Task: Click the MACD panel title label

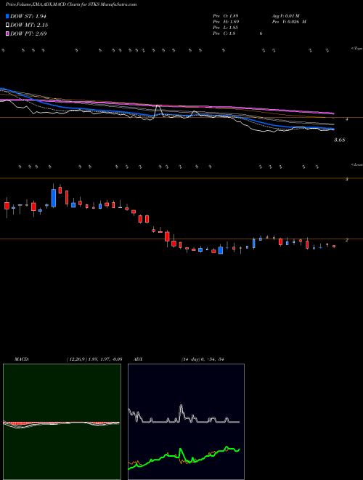Action: (x=22, y=359)
